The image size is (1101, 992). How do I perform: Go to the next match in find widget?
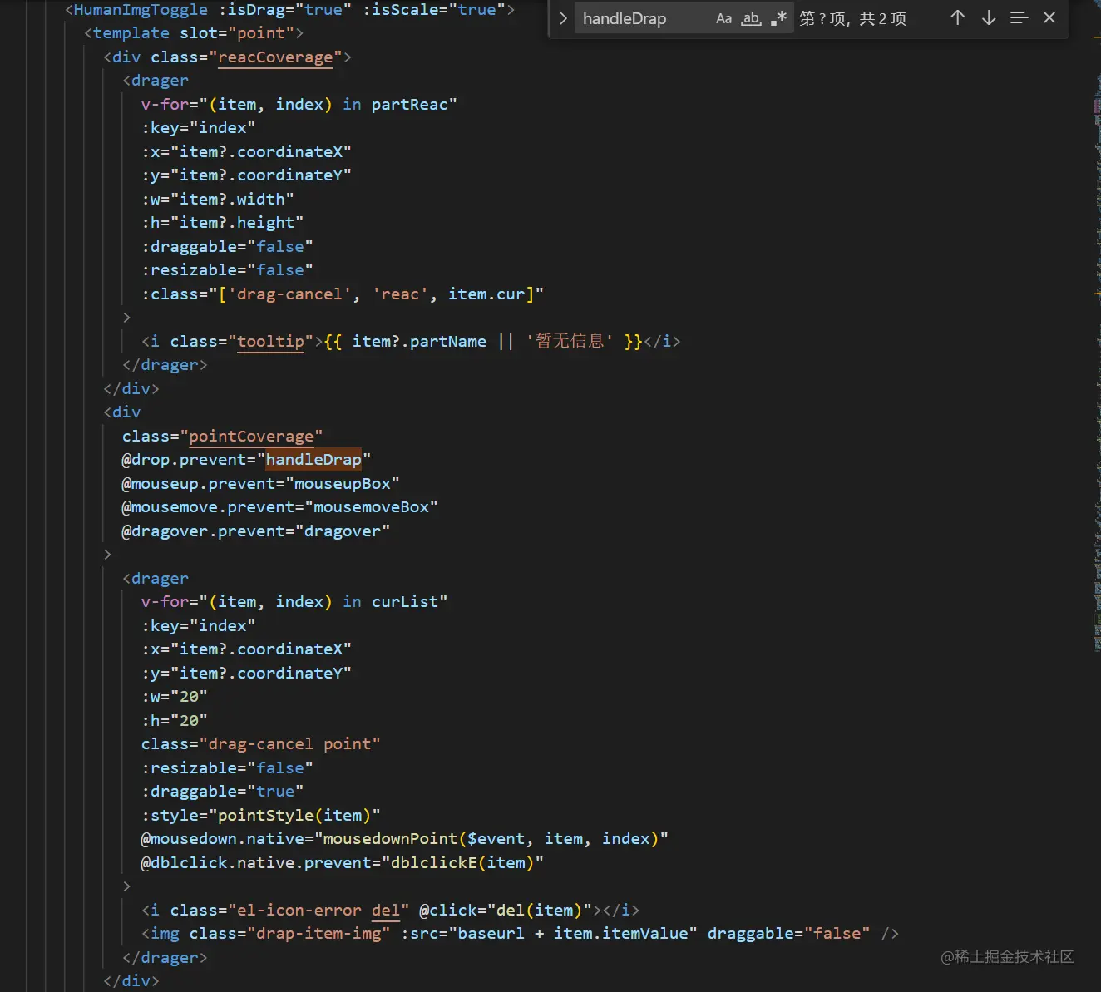(988, 17)
